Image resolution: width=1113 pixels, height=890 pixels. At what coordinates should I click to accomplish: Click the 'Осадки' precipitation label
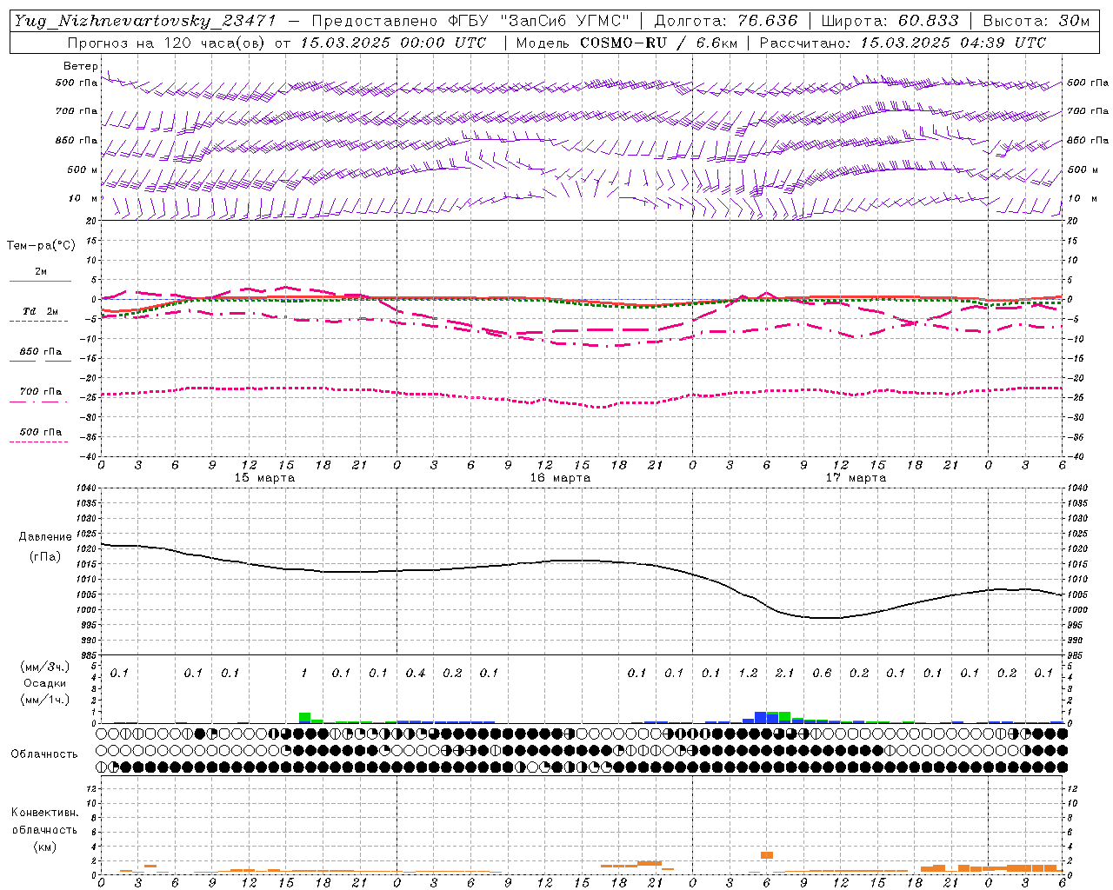[x=45, y=683]
